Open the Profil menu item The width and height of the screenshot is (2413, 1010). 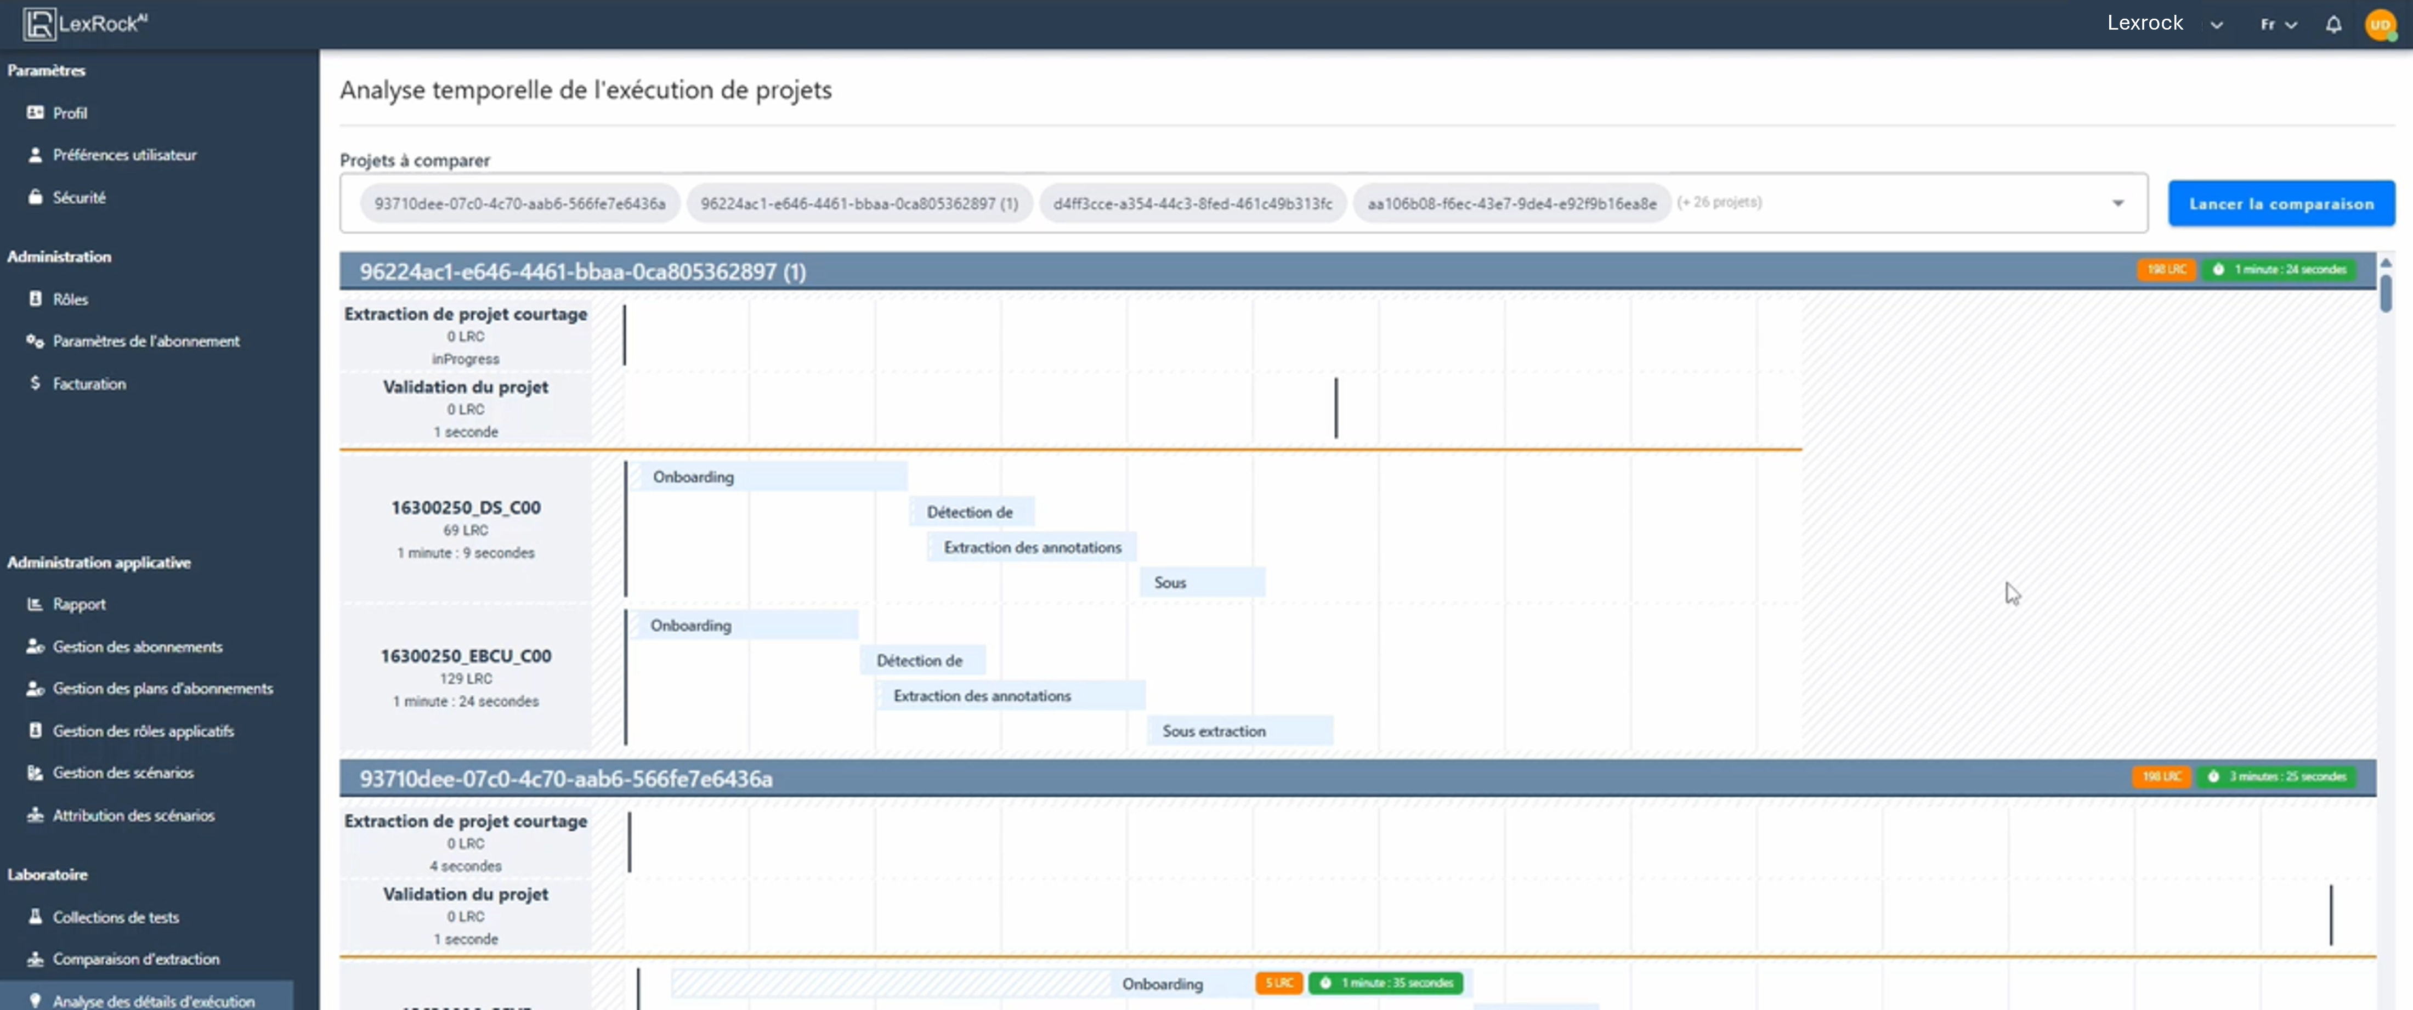point(70,112)
